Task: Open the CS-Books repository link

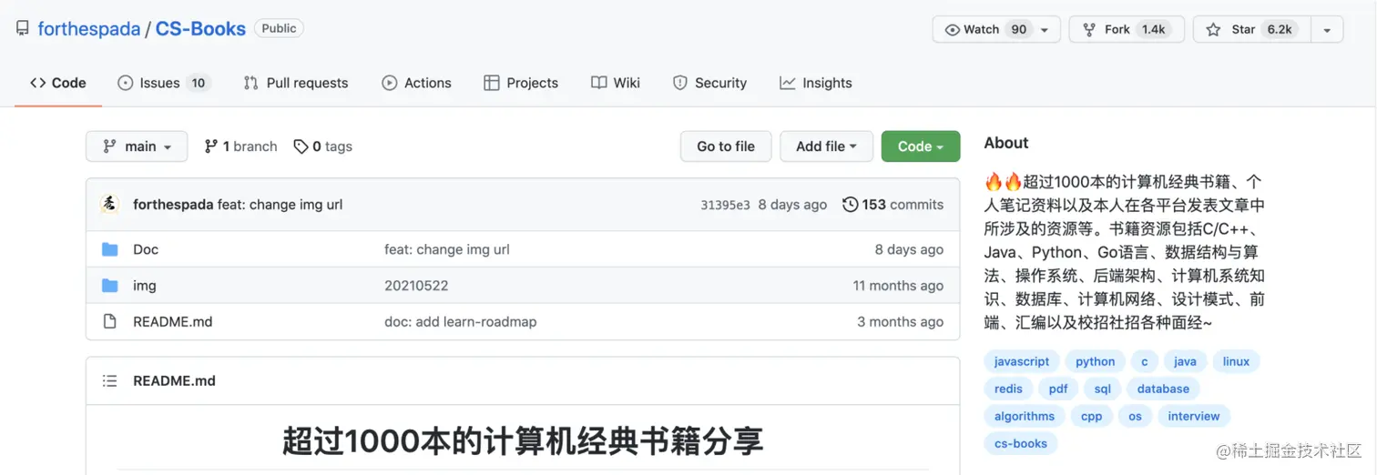Action: point(200,29)
